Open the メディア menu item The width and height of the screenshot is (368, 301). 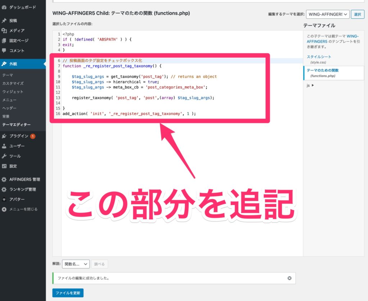coord(23,31)
